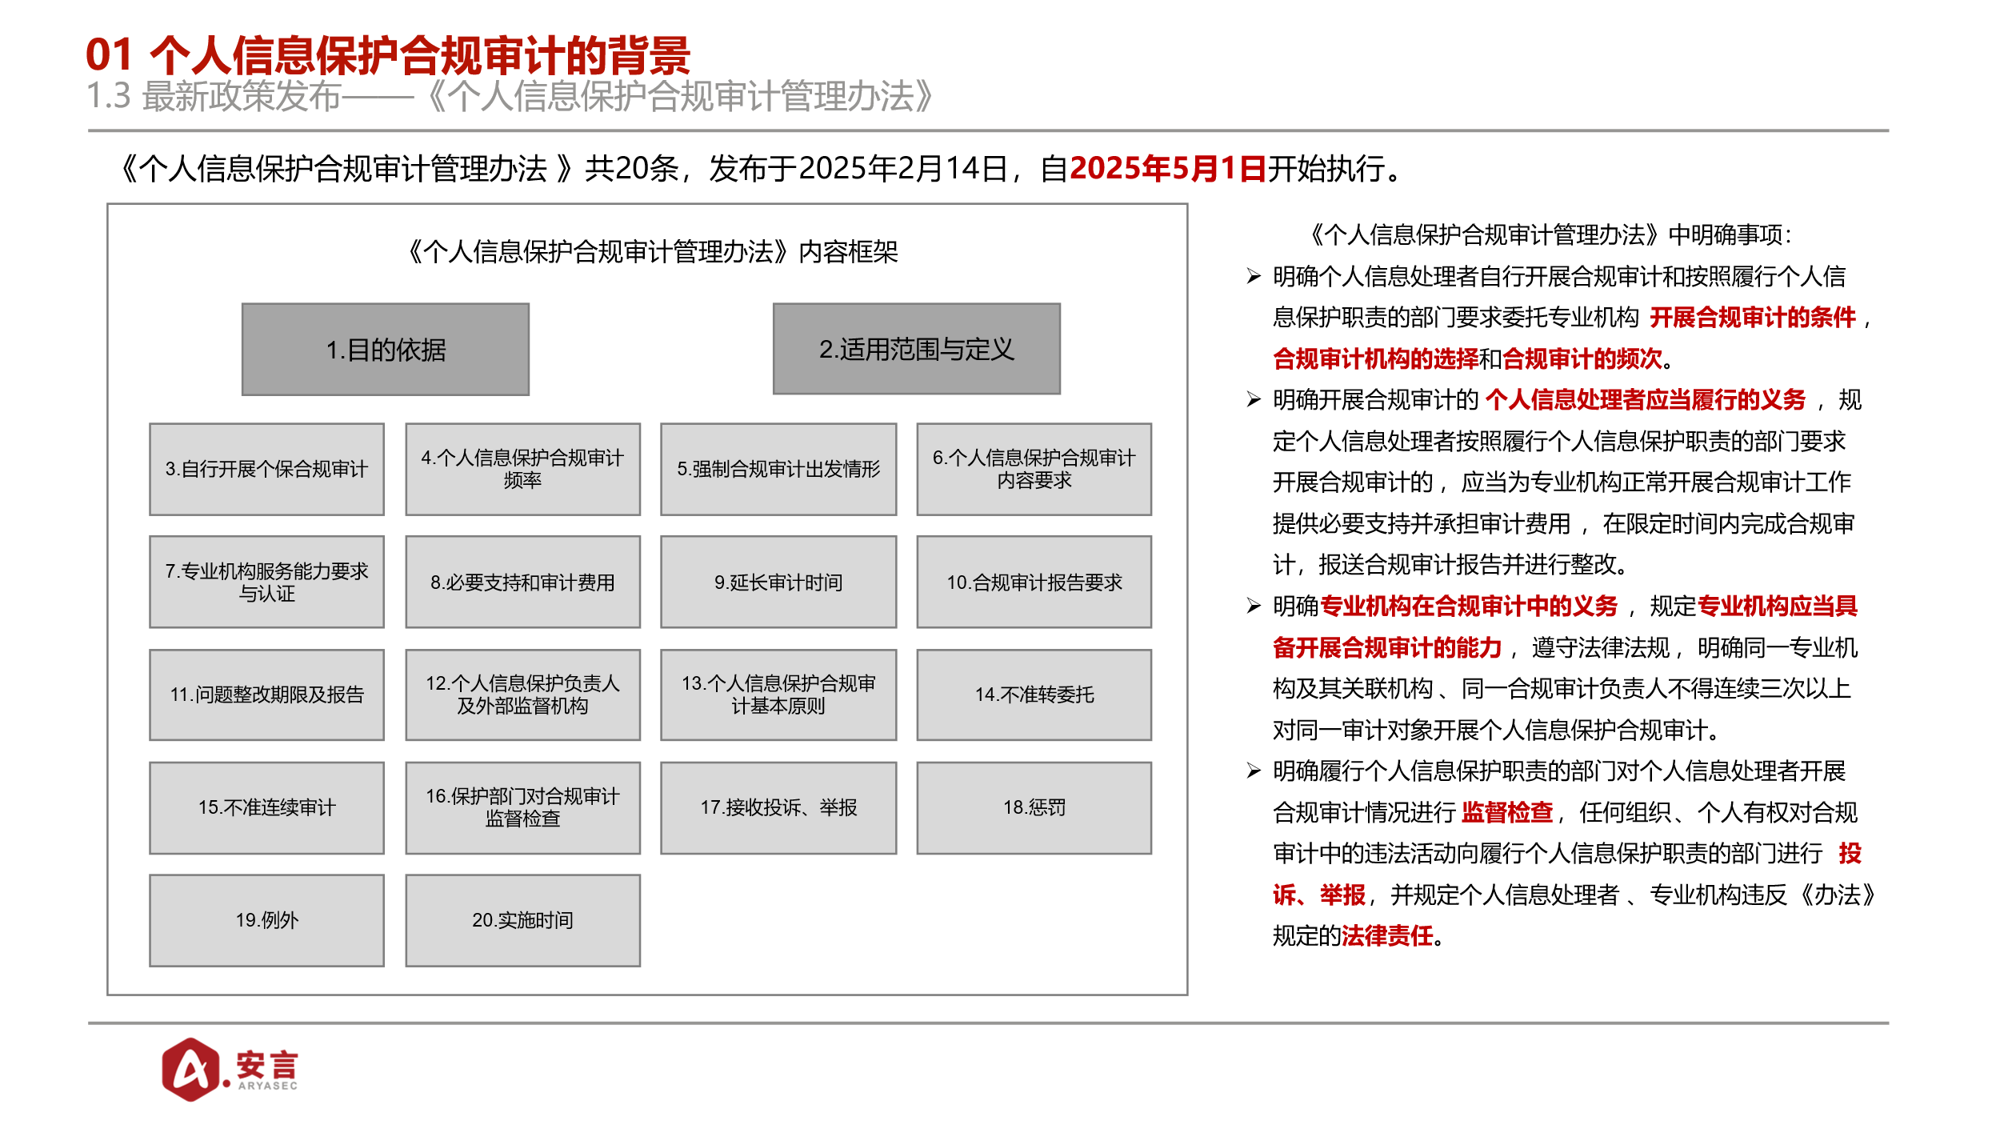Click the 安言 ARYASEC logo icon
Image resolution: width=2000 pixels, height=1125 pixels.
tap(192, 1069)
